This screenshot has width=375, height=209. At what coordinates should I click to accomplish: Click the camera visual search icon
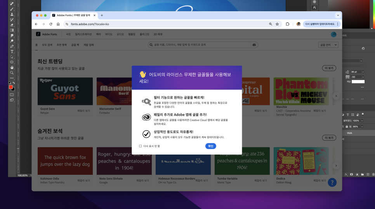pos(254,45)
